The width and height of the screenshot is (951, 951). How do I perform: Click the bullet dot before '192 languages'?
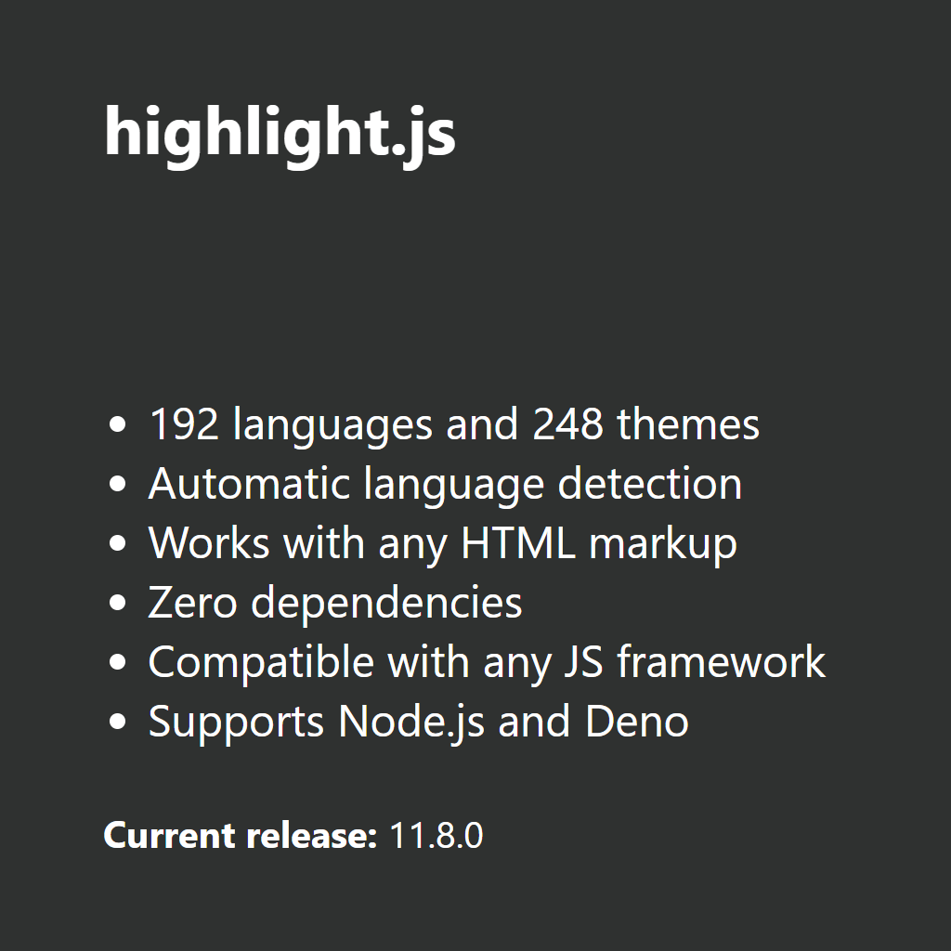118,424
